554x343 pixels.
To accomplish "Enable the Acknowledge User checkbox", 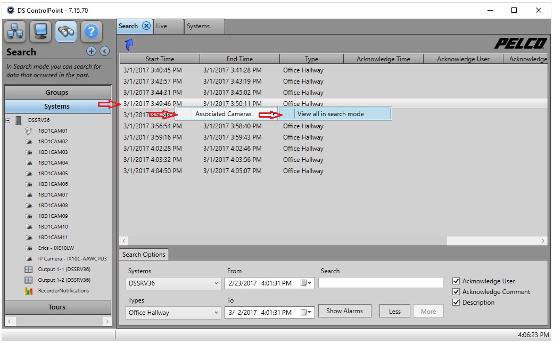I will (456, 281).
